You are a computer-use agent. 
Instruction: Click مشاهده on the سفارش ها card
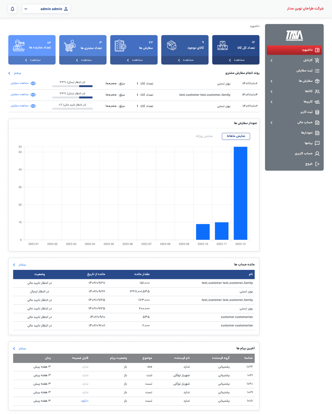coord(134,60)
